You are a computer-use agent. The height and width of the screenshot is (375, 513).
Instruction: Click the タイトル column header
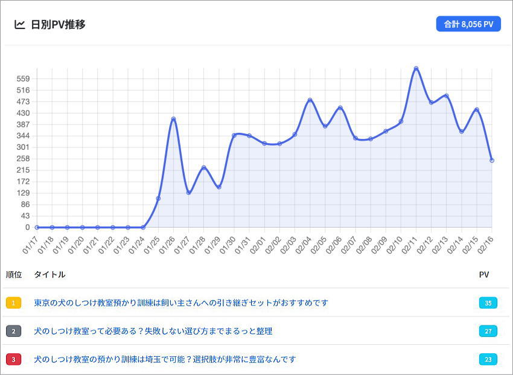coord(49,275)
